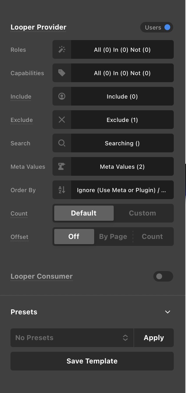Collapse the Presets section chevron
Screen dimensions: 186x393
point(168,312)
